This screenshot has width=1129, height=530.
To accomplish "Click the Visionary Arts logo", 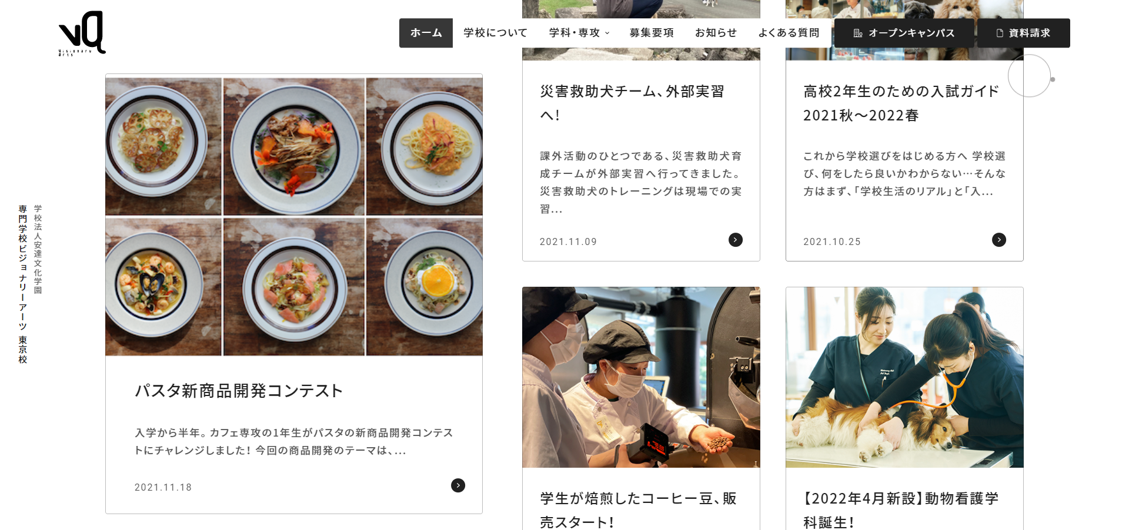I will [x=82, y=33].
